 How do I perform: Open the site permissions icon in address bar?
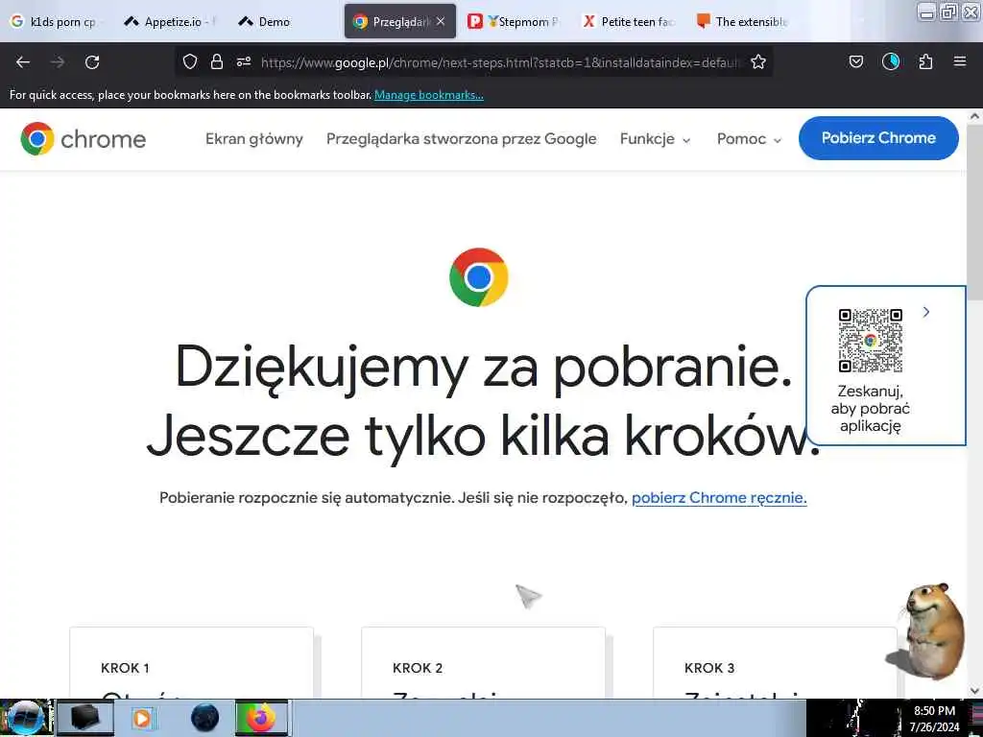tap(244, 61)
